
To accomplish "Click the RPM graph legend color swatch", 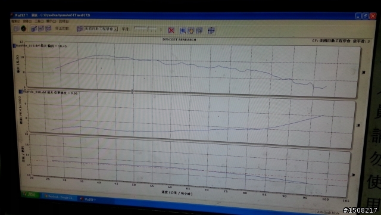I will point(21,92).
